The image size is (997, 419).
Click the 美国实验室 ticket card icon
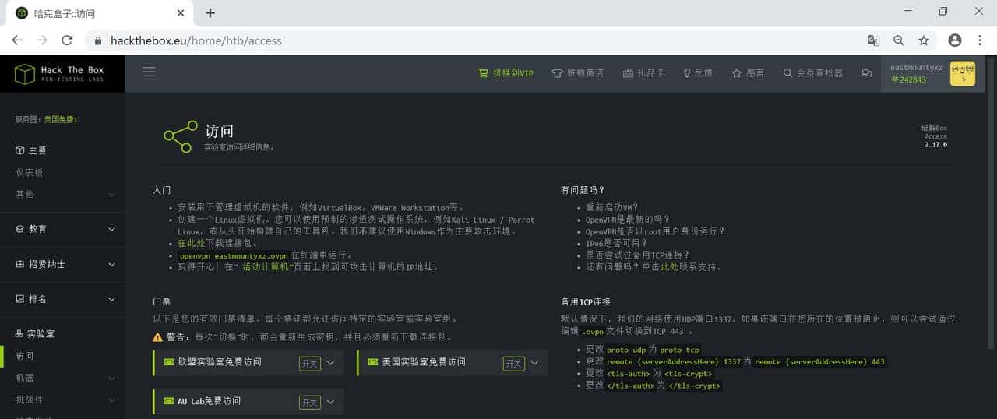tap(373, 362)
